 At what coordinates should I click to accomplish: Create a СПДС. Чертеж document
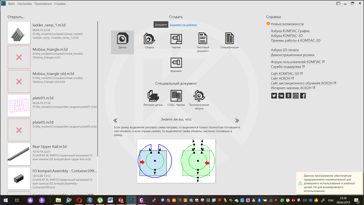pyautogui.click(x=176, y=98)
